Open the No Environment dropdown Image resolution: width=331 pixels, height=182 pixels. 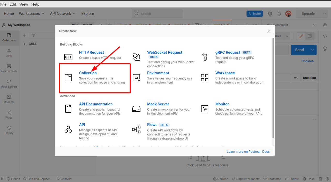291,25
